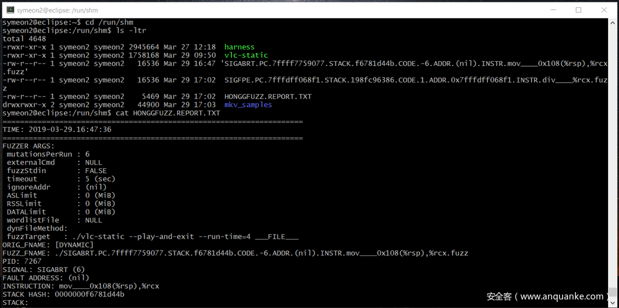The width and height of the screenshot is (619, 308).
Task: Close the terminal window
Action: click(604, 10)
